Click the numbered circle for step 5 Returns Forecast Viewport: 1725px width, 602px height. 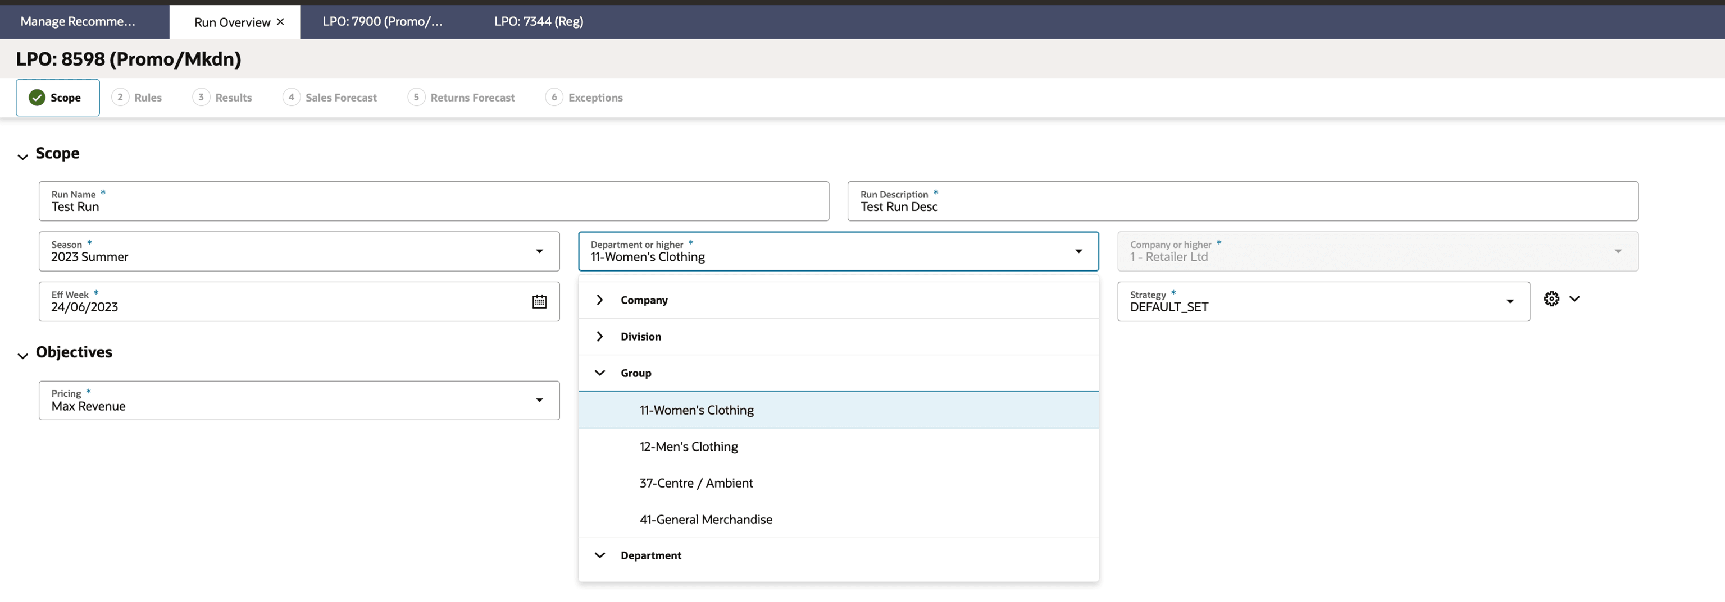[416, 97]
